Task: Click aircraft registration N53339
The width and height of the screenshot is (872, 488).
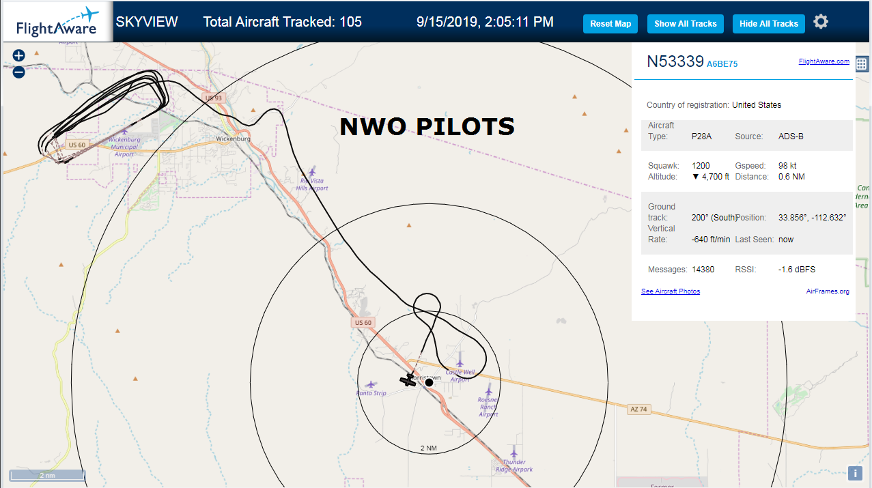Action: (x=675, y=61)
